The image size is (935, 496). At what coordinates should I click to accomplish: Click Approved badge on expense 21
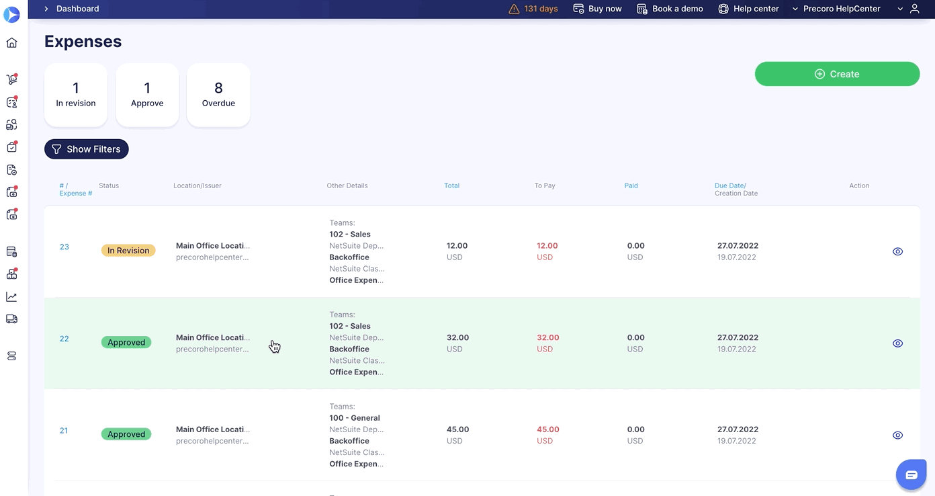tap(126, 435)
